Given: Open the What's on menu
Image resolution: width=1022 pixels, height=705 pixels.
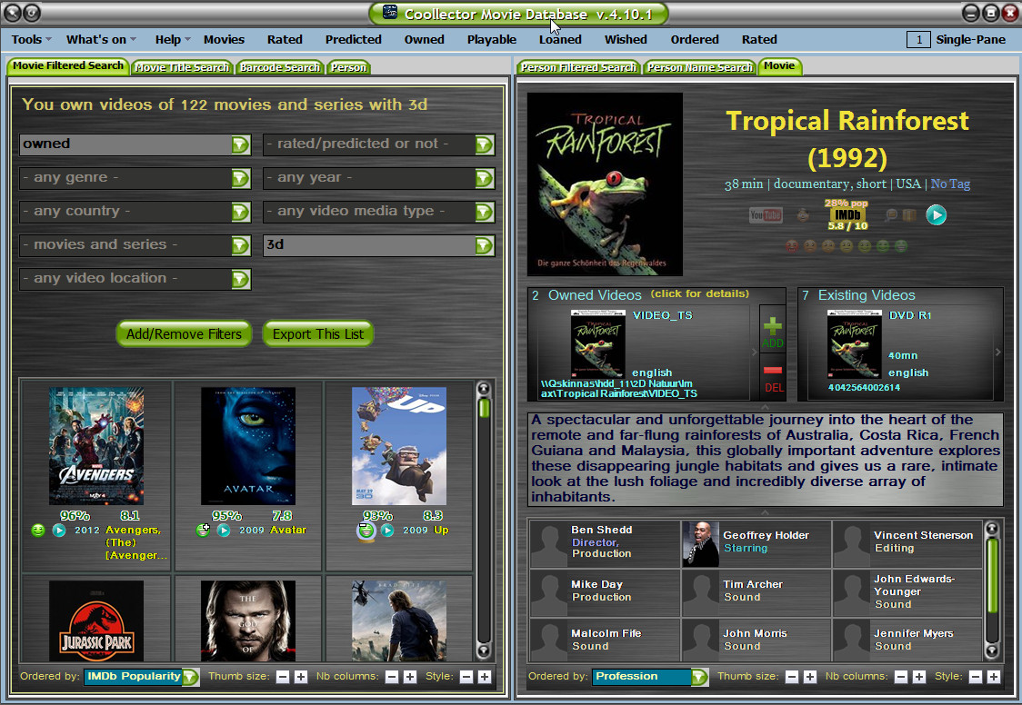Looking at the screenshot, I should [100, 40].
